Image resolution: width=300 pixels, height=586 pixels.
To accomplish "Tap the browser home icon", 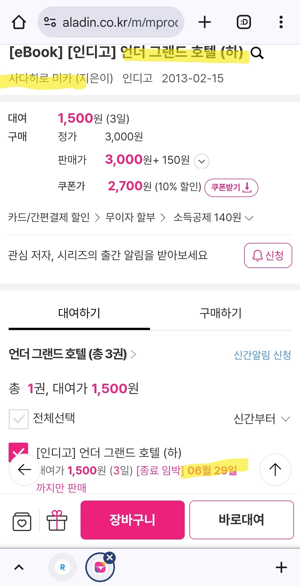I will click(x=19, y=22).
